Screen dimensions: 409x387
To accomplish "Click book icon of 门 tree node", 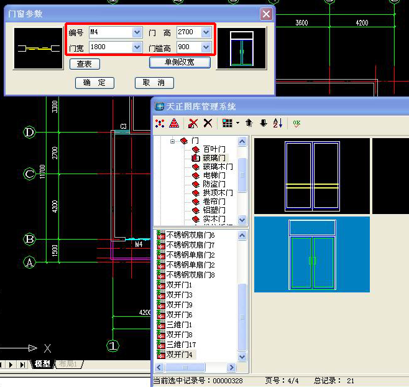I will pos(184,141).
